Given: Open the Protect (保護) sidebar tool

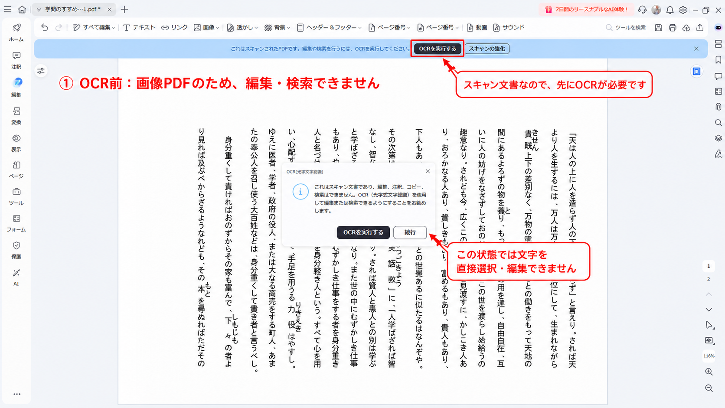Looking at the screenshot, I should 16,250.
